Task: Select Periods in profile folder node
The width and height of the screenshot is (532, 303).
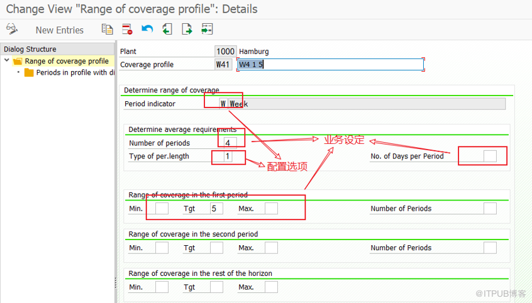Action: tap(29, 72)
